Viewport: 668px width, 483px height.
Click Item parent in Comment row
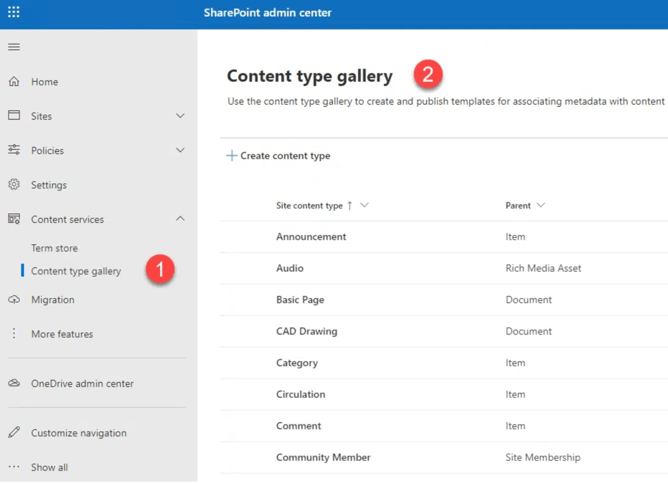(515, 426)
